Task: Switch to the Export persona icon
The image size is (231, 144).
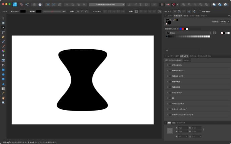Action: [x=27, y=5]
